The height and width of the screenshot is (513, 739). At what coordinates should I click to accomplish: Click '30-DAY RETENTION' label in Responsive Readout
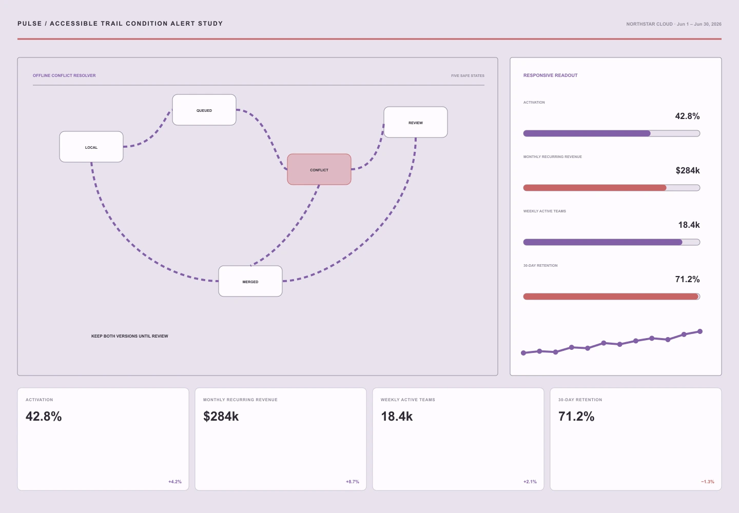(x=540, y=266)
